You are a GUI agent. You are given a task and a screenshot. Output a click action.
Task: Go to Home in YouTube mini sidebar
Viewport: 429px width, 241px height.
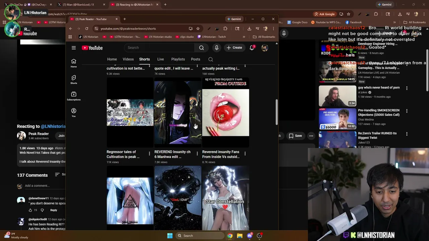coord(74,63)
